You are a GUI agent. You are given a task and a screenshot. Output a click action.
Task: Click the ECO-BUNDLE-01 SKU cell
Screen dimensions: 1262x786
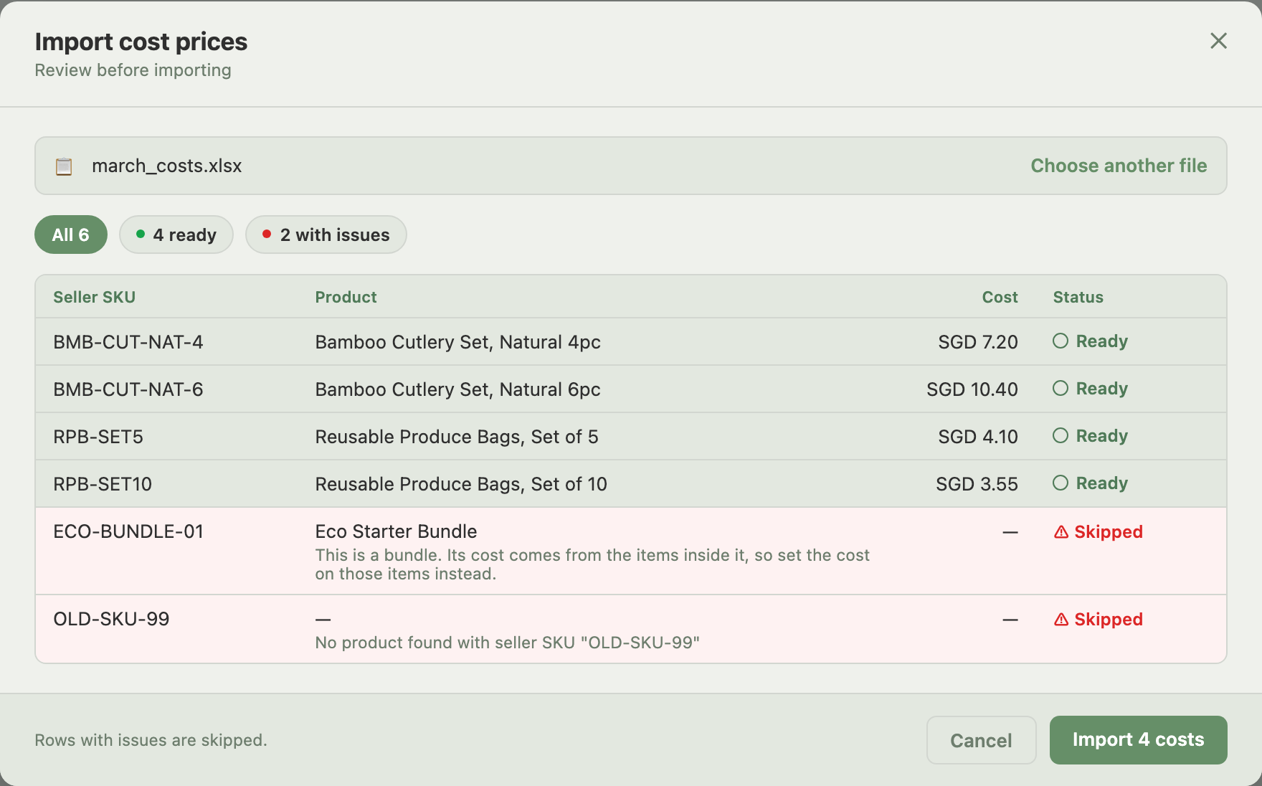128,531
